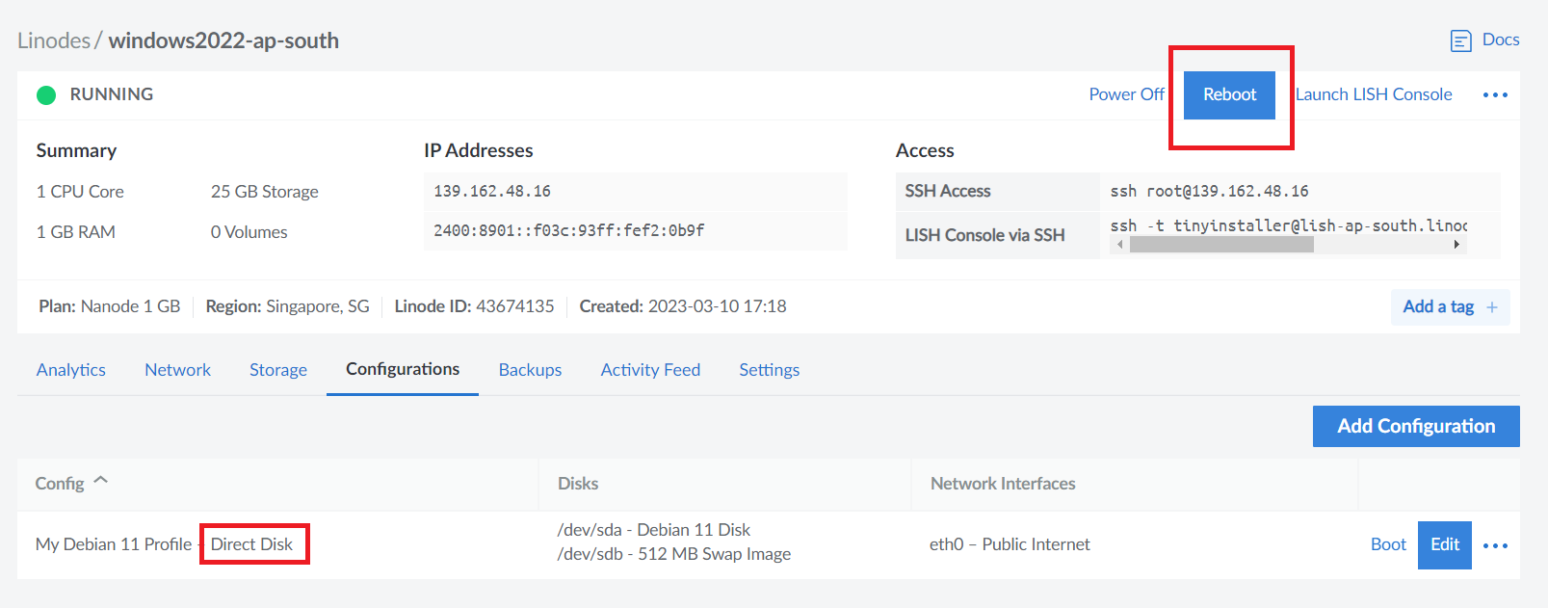
Task: Open the Network tab
Action: point(177,370)
